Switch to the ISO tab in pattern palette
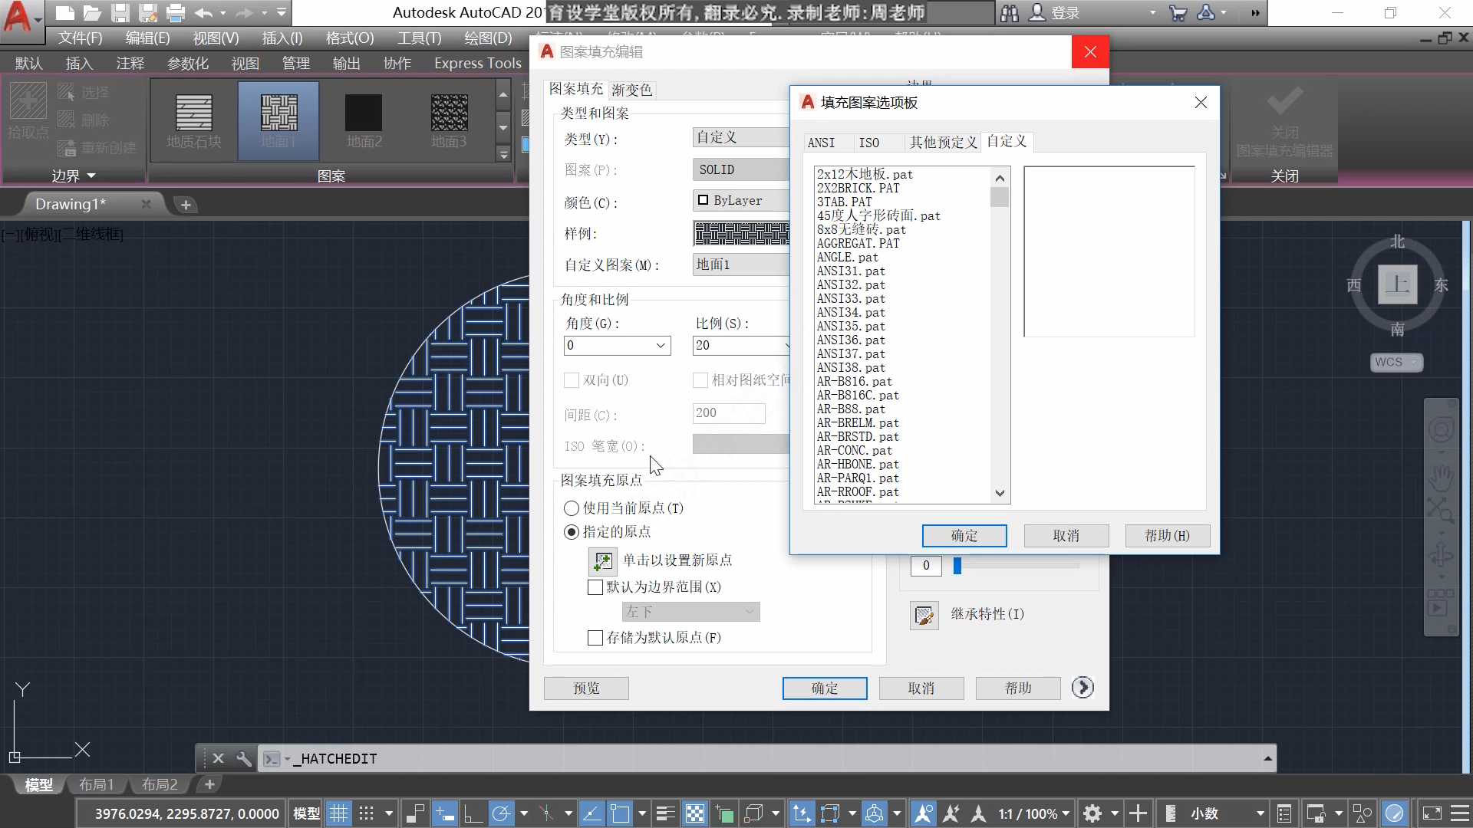Screen dimensions: 1473x828 (x=869, y=143)
